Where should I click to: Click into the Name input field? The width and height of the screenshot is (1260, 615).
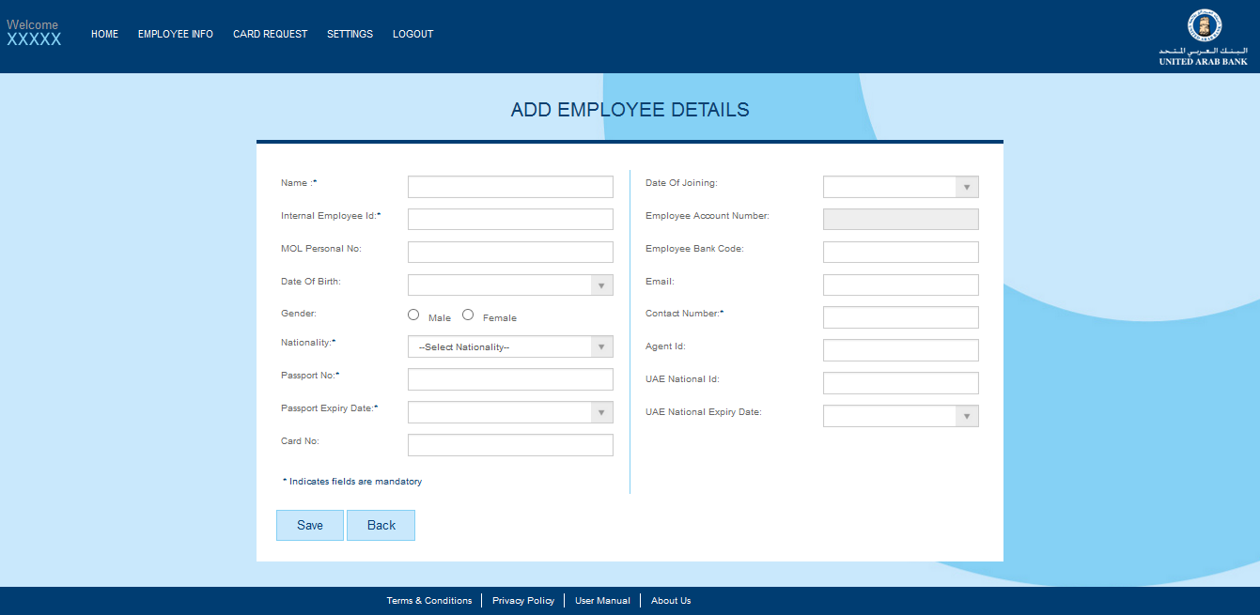[x=510, y=187]
